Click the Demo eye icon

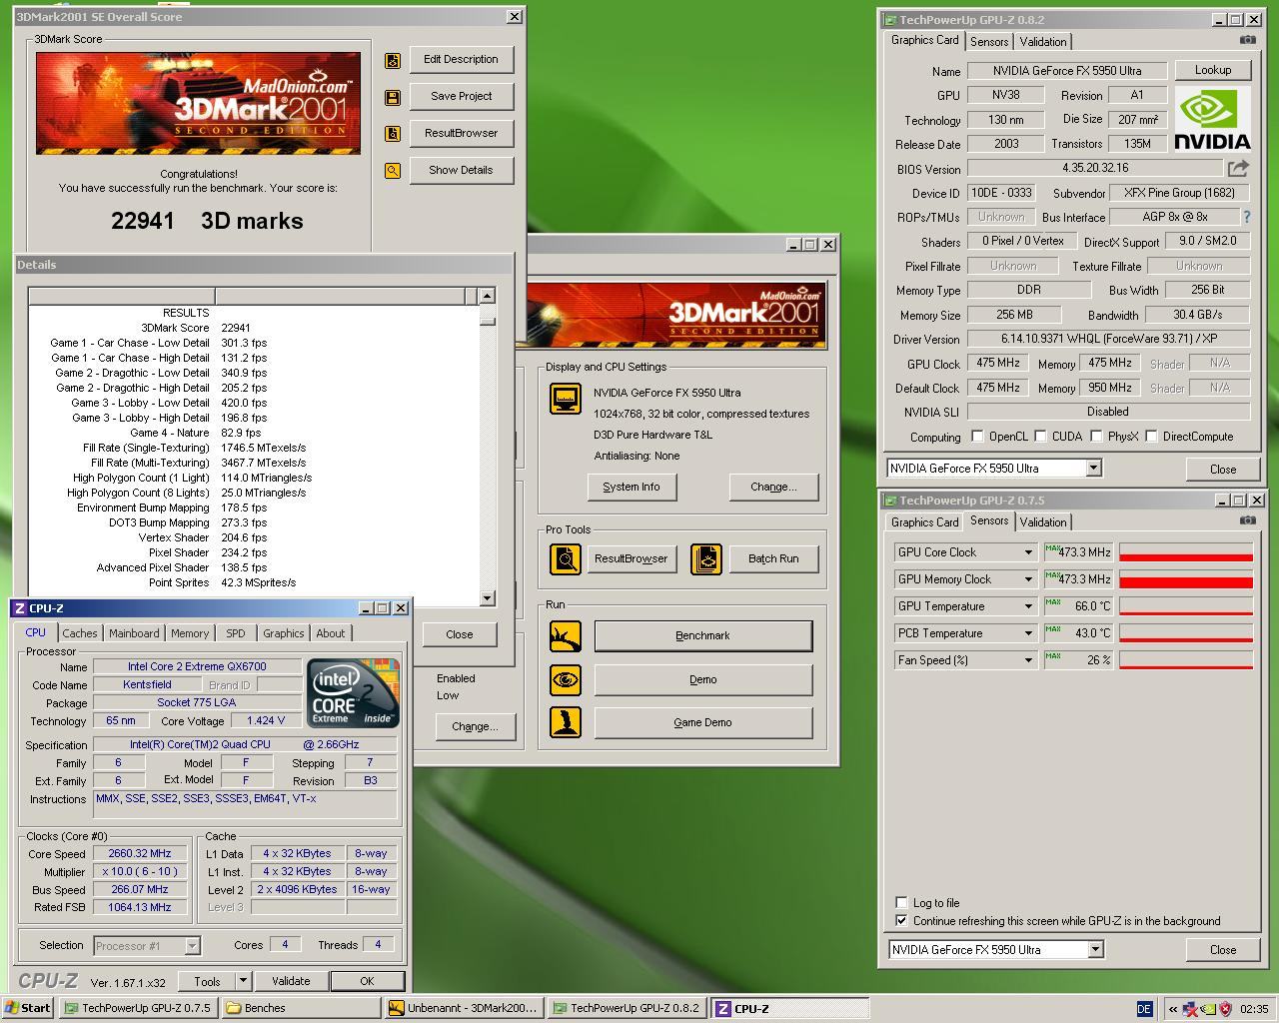point(566,679)
